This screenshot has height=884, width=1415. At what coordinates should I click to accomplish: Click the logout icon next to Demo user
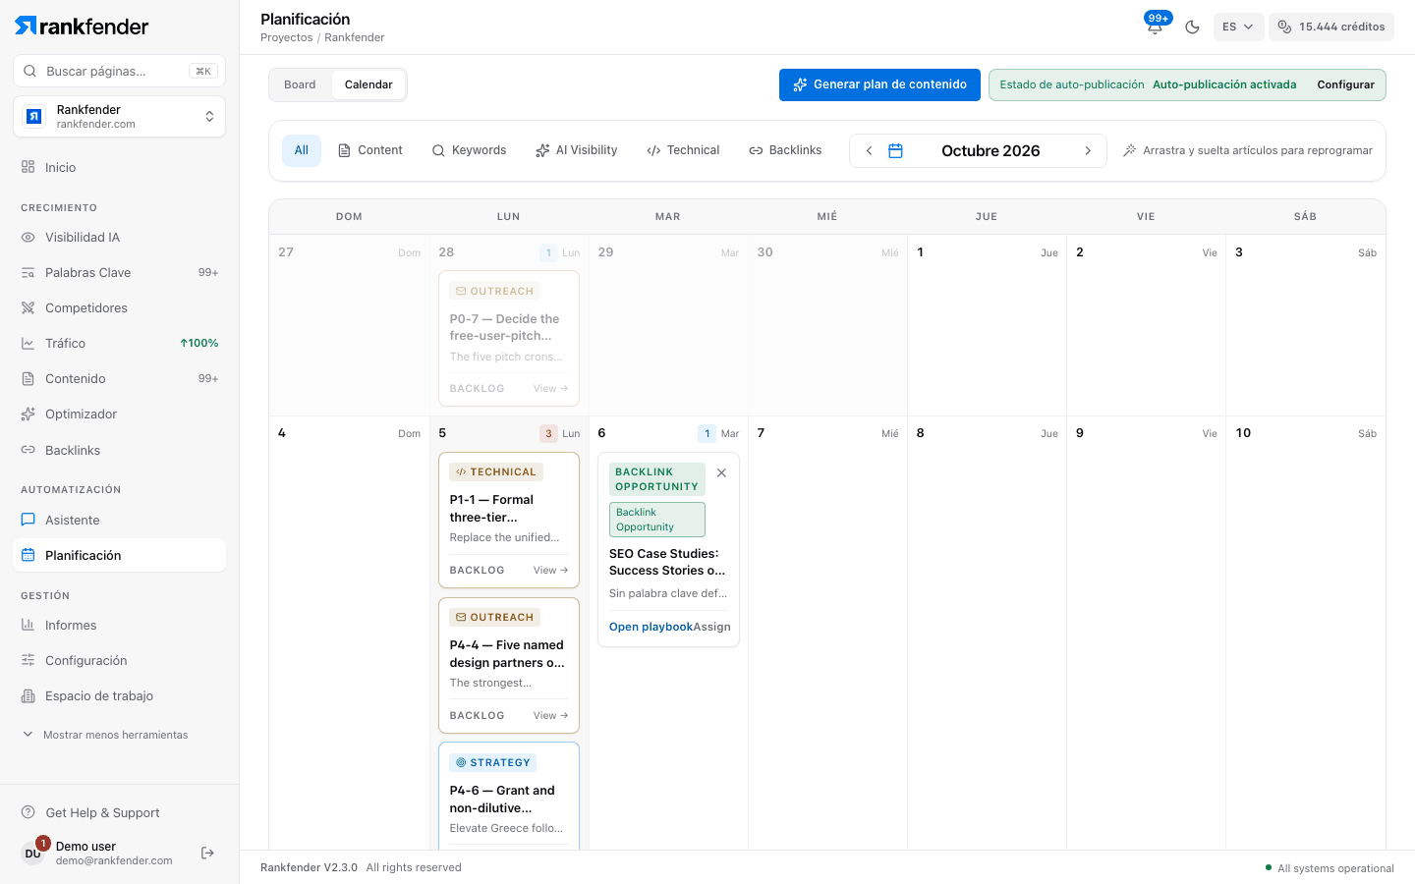coord(207,853)
